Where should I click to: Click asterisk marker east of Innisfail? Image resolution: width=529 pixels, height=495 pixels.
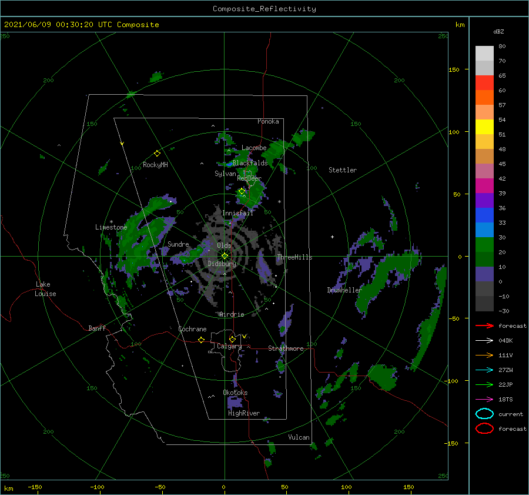coord(279,202)
